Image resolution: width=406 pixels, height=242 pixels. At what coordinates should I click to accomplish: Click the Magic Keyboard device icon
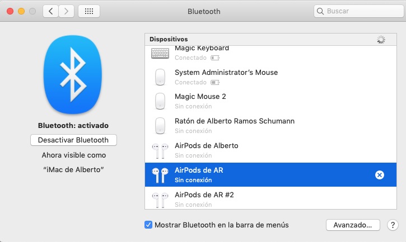160,53
